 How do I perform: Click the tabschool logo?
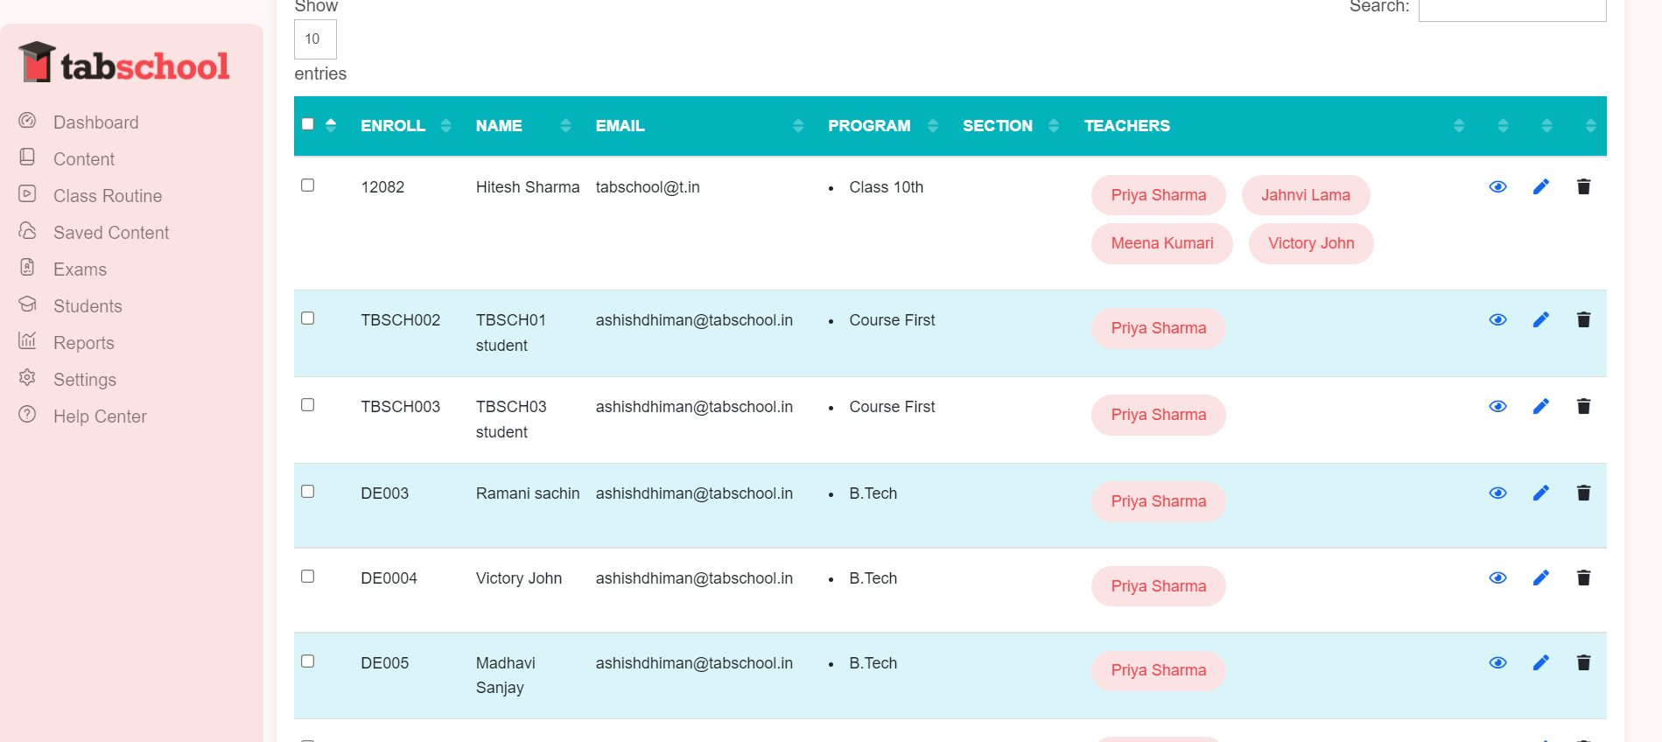[124, 63]
